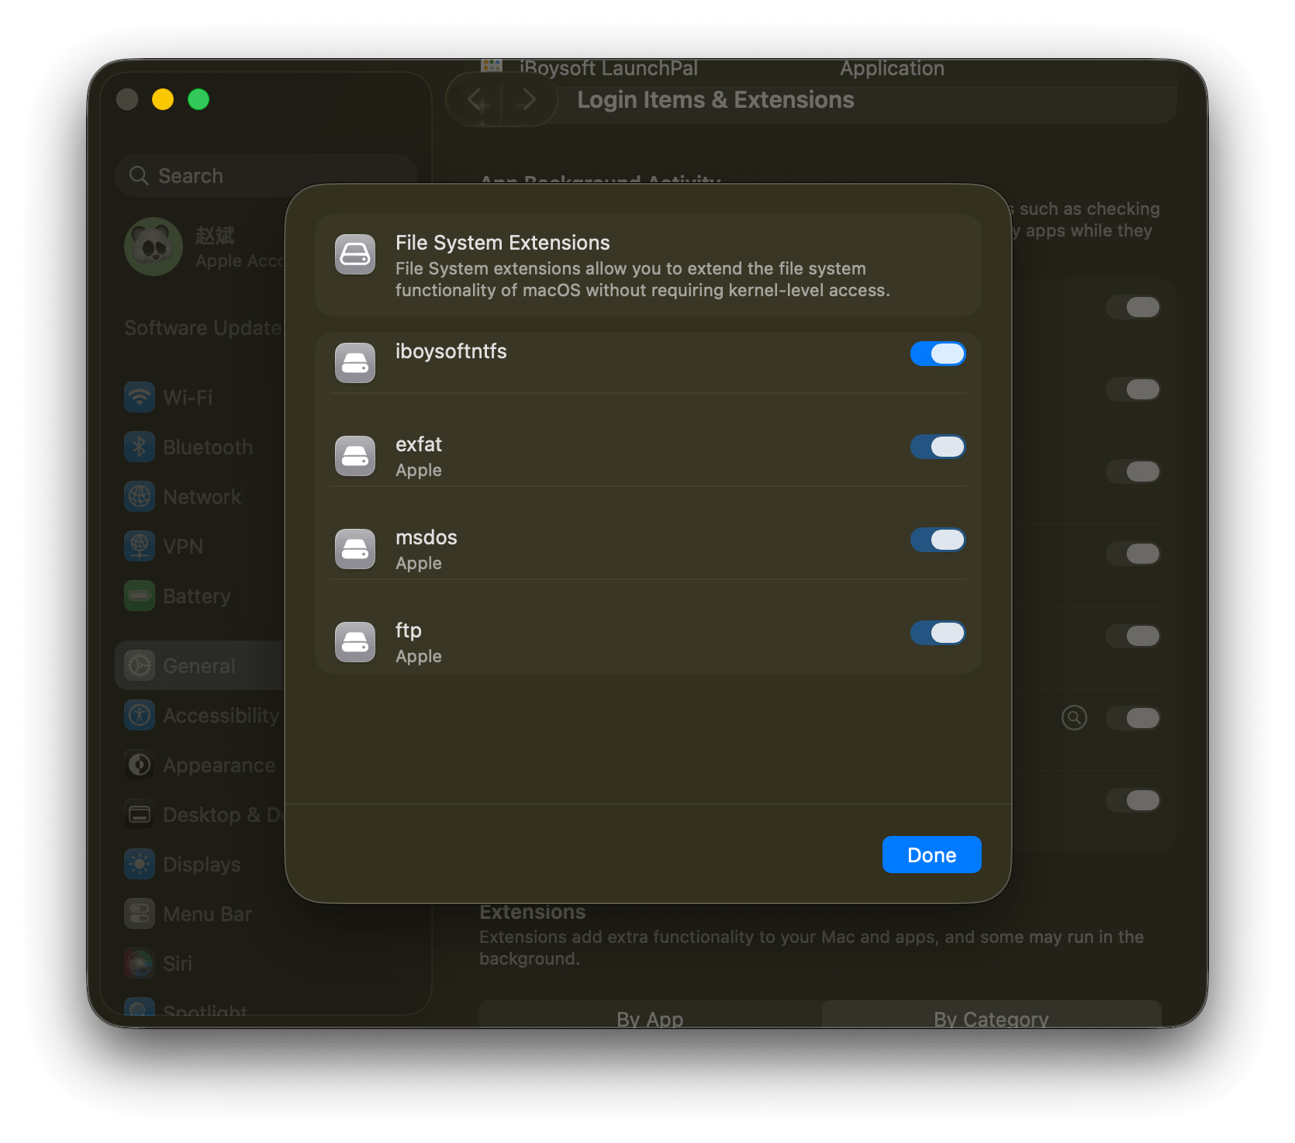Click the exfat label
1295x1143 pixels.
pos(419,444)
